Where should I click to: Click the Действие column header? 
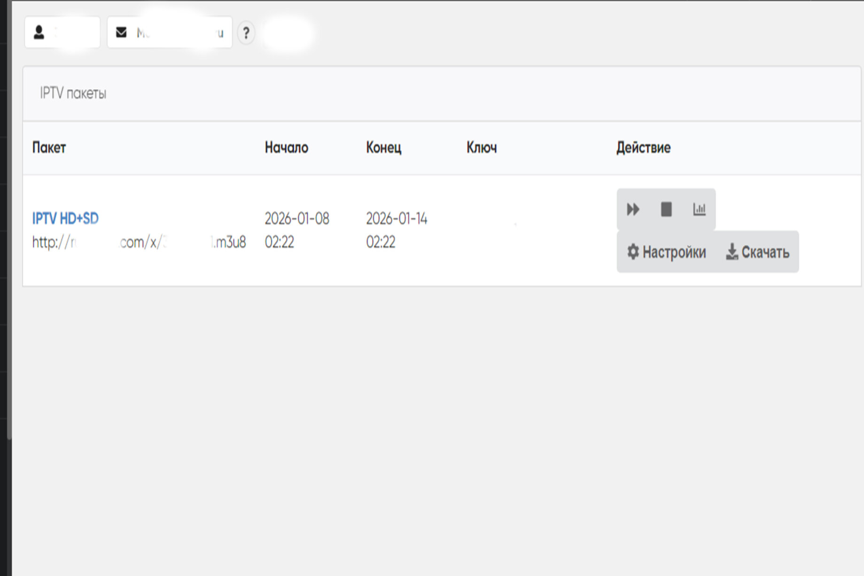(643, 148)
